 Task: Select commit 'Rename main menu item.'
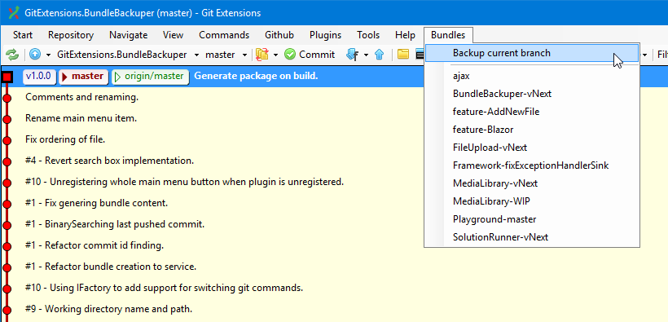click(x=81, y=118)
